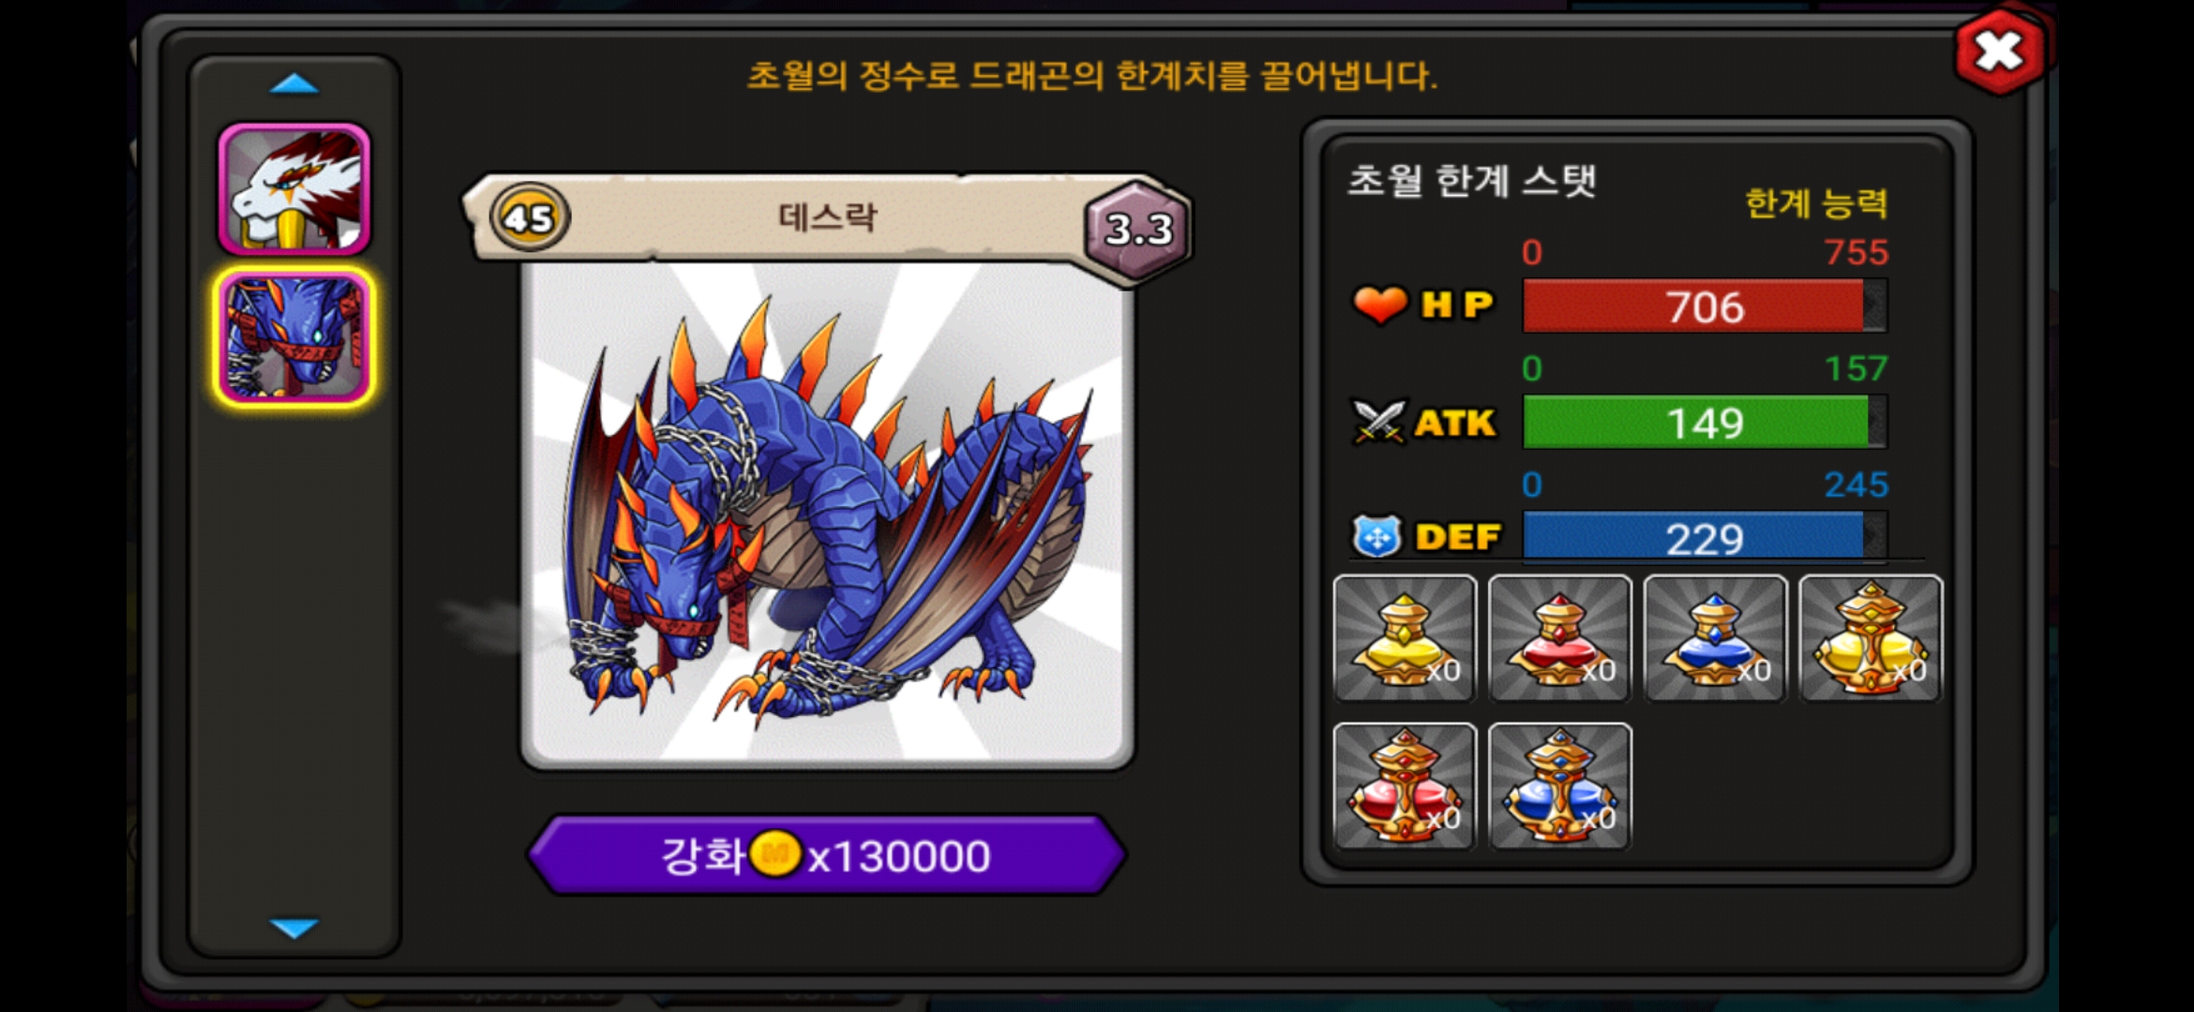Viewport: 2194px width, 1012px height.
Task: Click the blue shield DEF icon
Action: [x=1376, y=537]
